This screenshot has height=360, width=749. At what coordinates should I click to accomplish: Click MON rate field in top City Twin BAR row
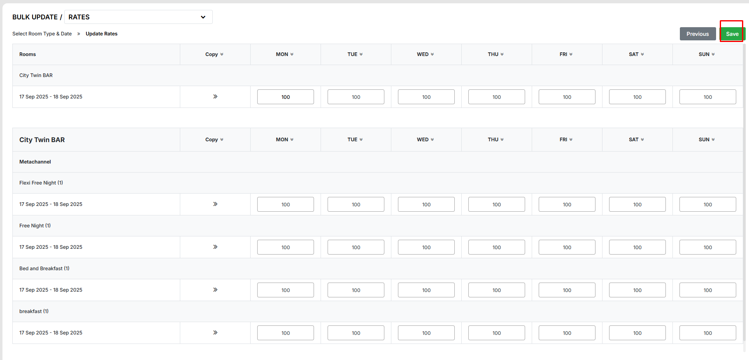pos(286,97)
